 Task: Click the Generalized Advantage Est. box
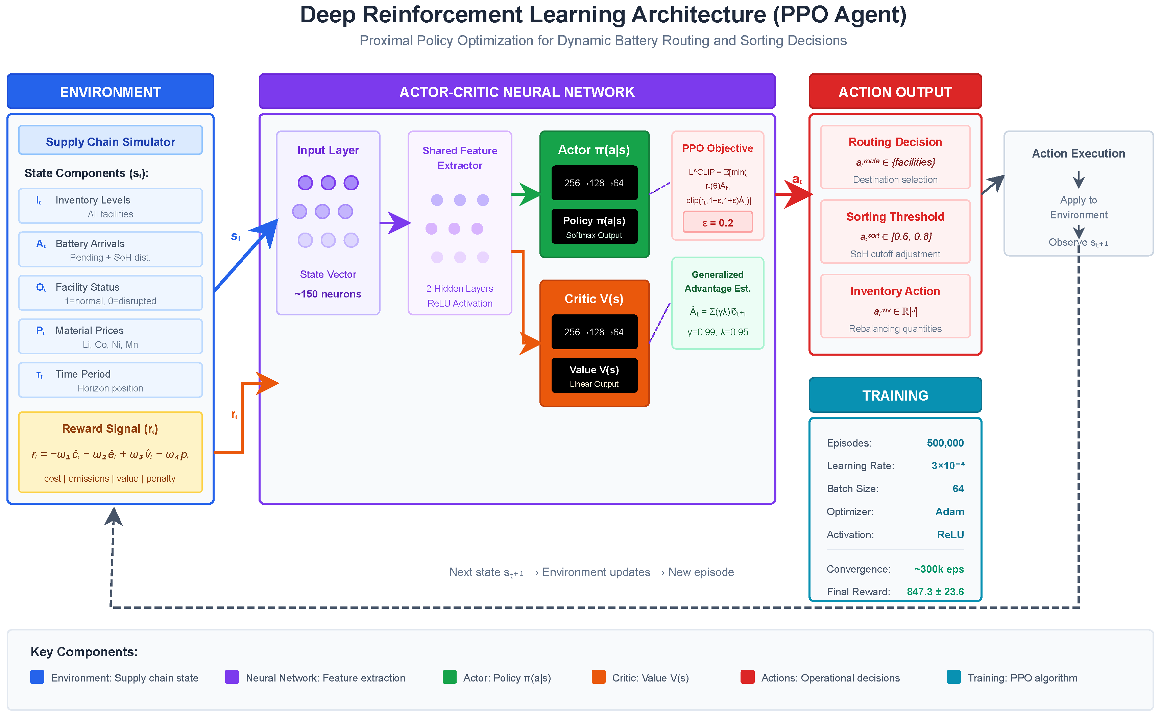717,304
